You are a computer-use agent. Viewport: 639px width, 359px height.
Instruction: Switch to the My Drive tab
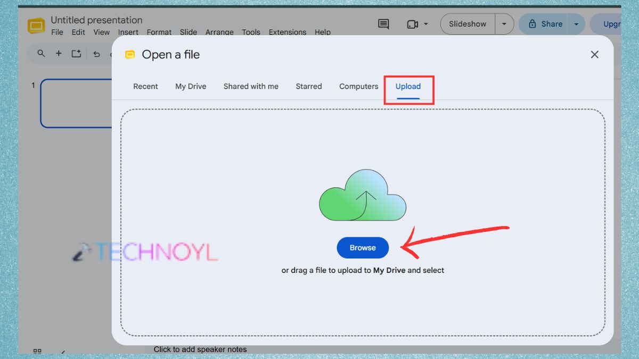pyautogui.click(x=191, y=86)
